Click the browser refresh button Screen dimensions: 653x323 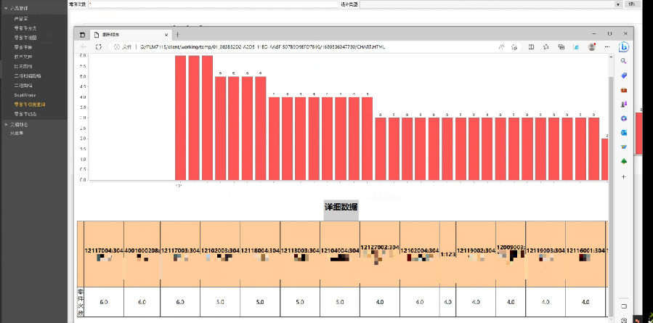point(98,47)
